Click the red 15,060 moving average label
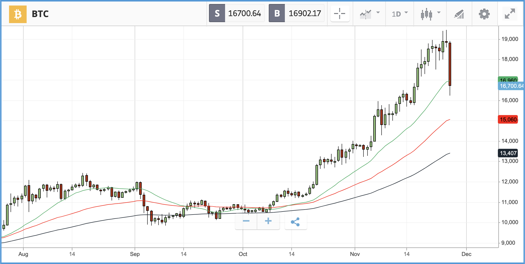Viewport: 525px width, 264px height. coord(508,119)
